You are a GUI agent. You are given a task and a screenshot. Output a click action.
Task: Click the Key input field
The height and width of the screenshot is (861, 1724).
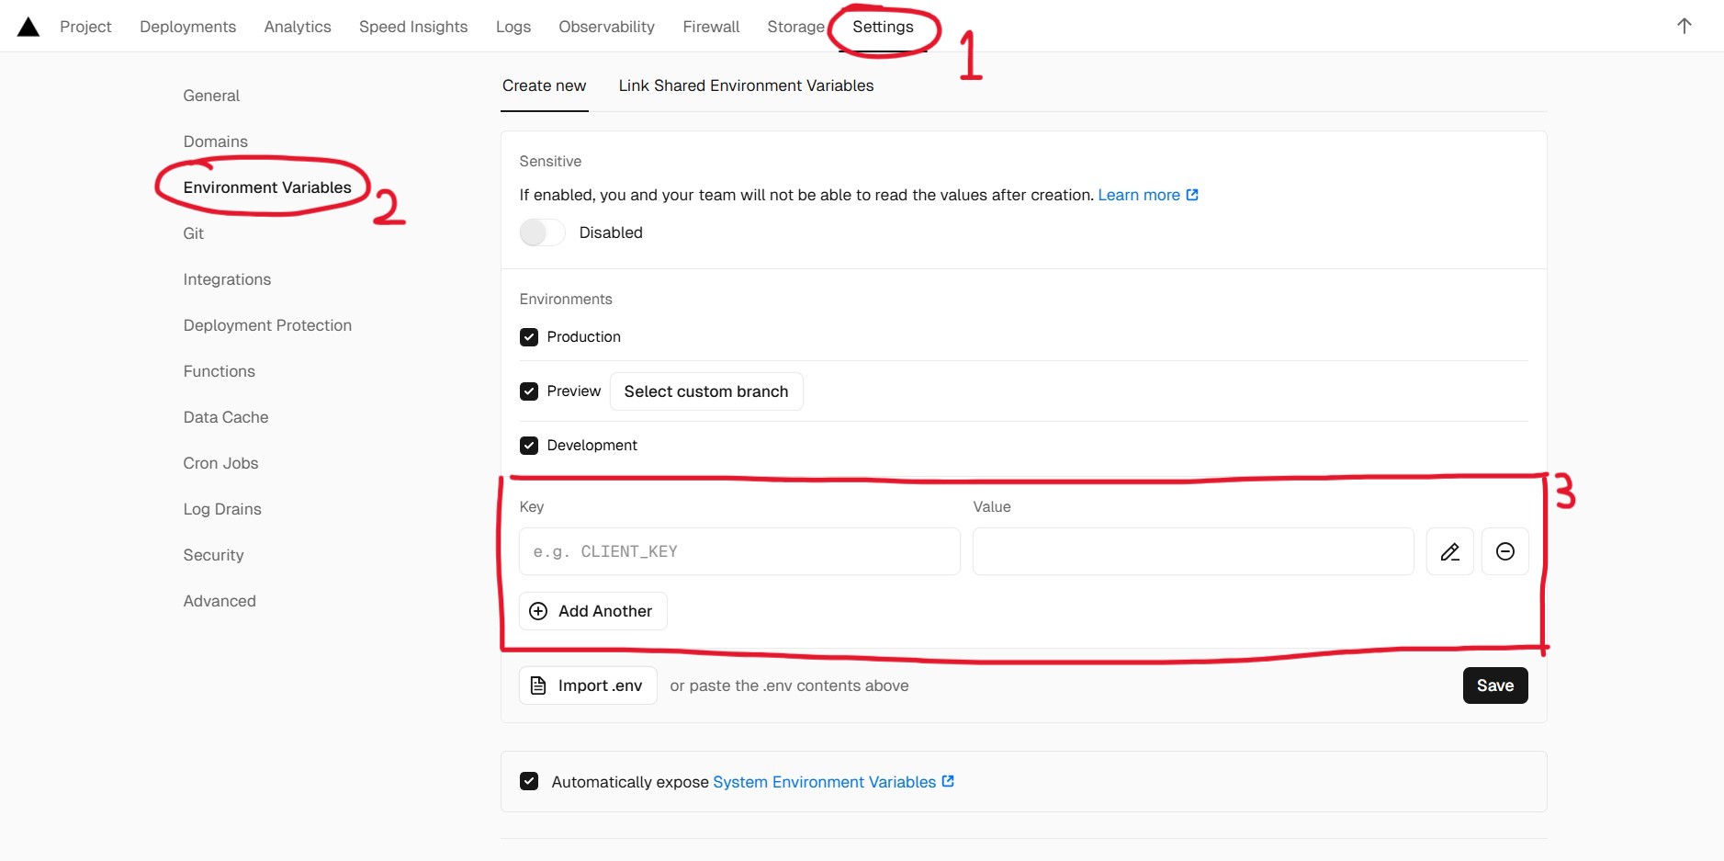click(738, 551)
